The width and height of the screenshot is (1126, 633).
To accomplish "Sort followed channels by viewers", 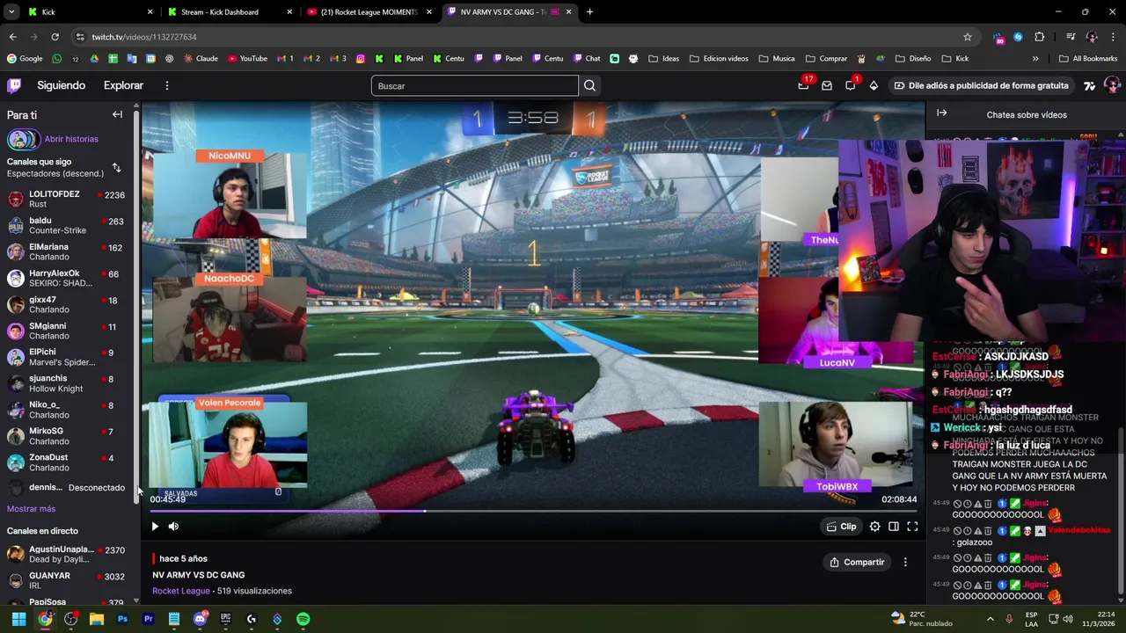I will (116, 167).
